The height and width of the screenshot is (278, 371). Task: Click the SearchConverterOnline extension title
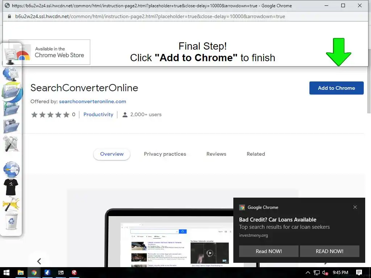[x=84, y=88]
